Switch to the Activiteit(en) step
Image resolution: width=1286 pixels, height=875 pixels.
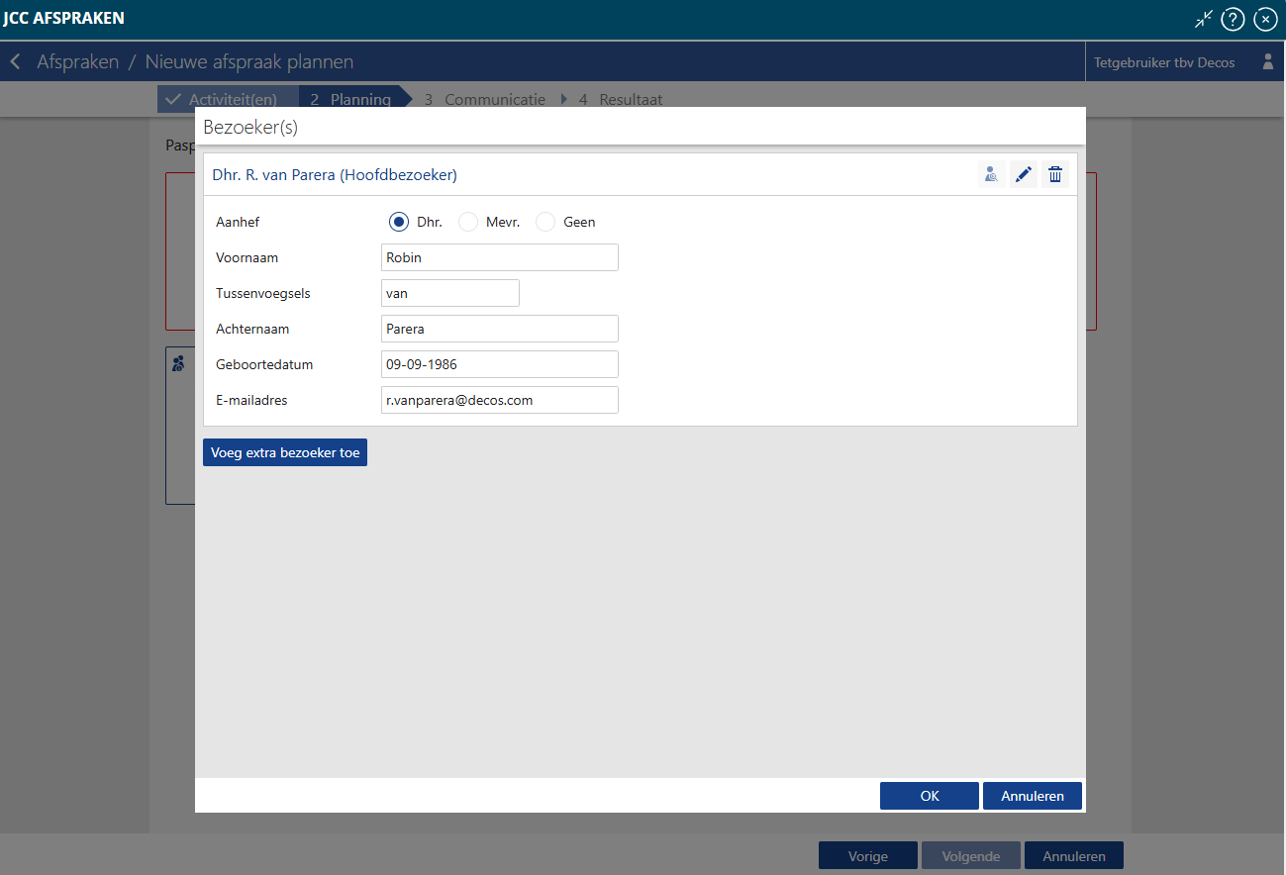click(228, 99)
